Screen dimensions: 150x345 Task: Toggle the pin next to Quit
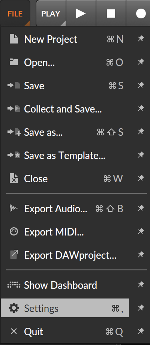pyautogui.click(x=141, y=331)
